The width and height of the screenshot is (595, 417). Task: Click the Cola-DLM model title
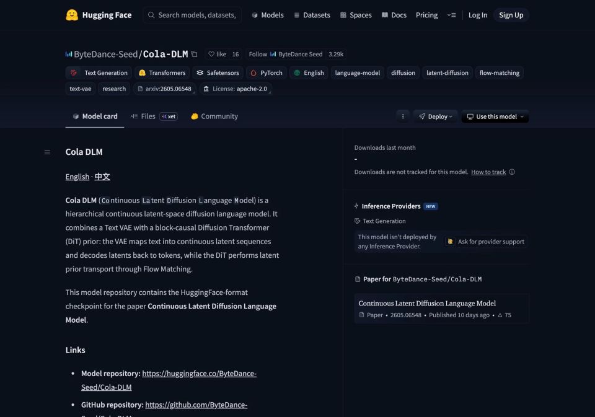tap(165, 55)
